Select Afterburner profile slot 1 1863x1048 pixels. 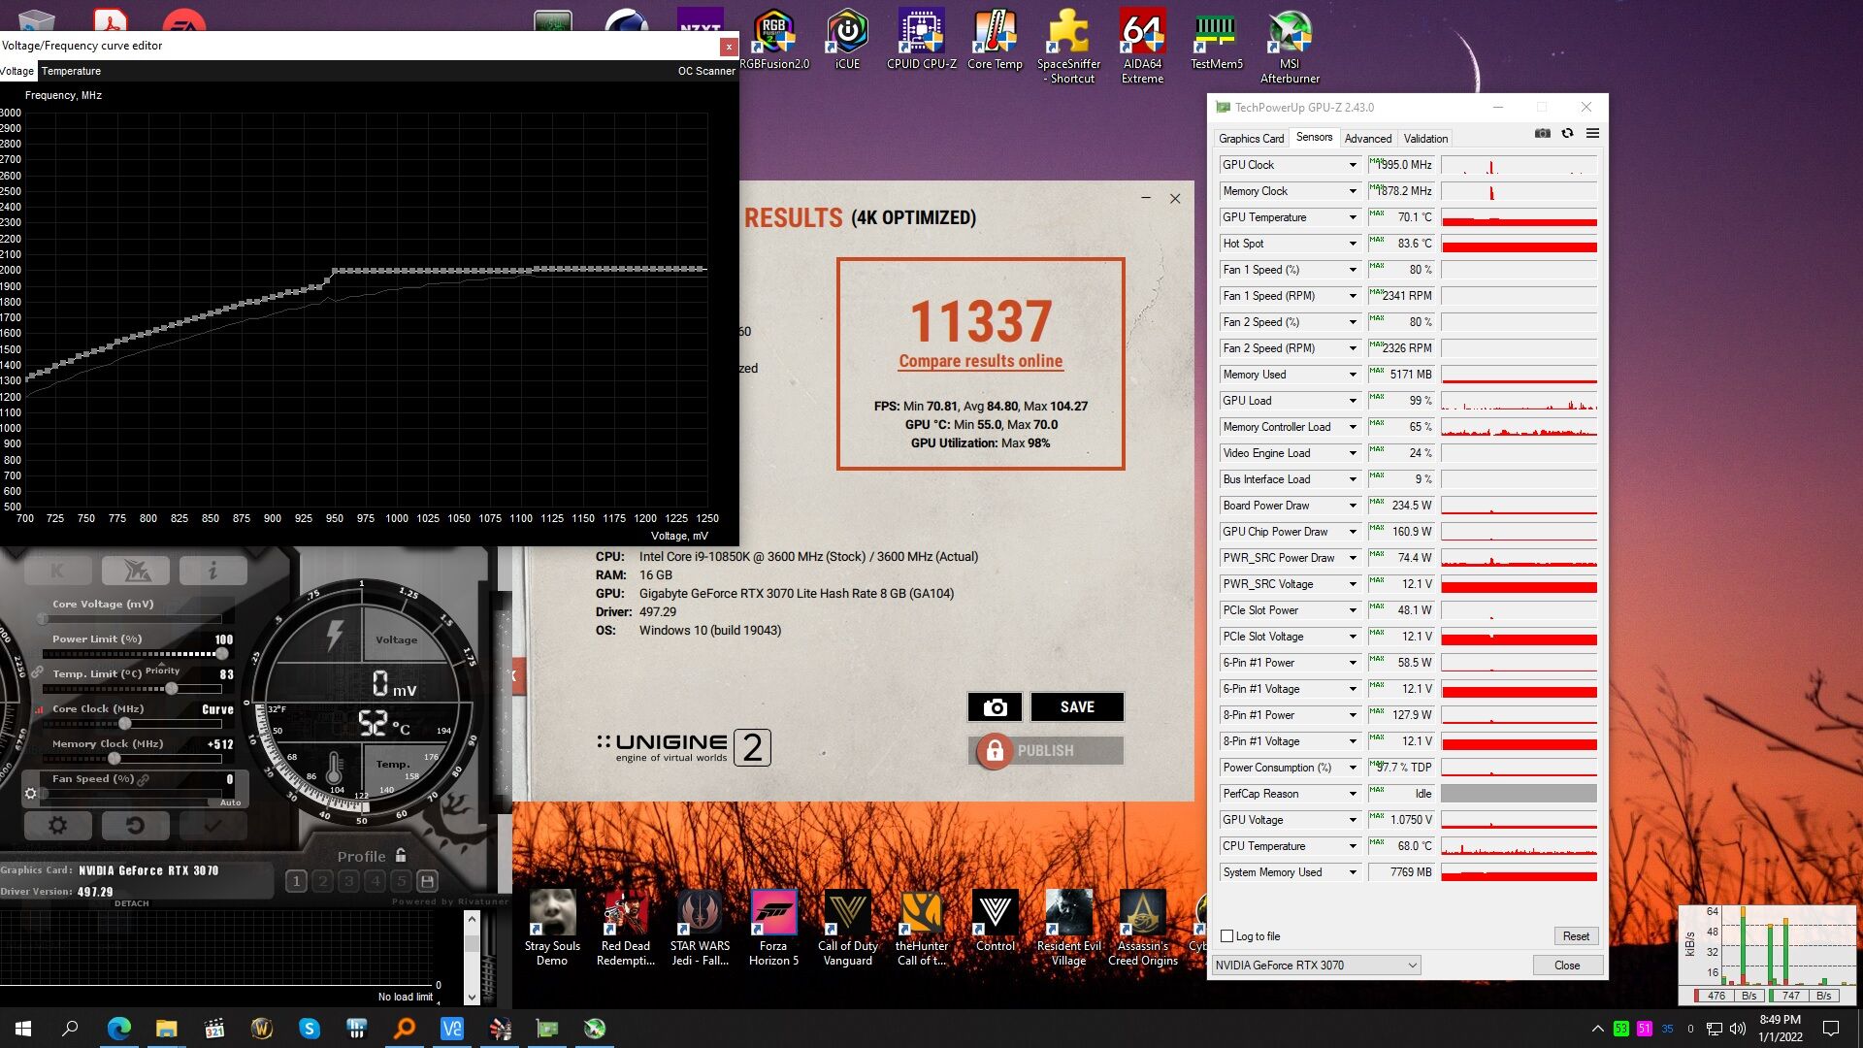pos(296,881)
